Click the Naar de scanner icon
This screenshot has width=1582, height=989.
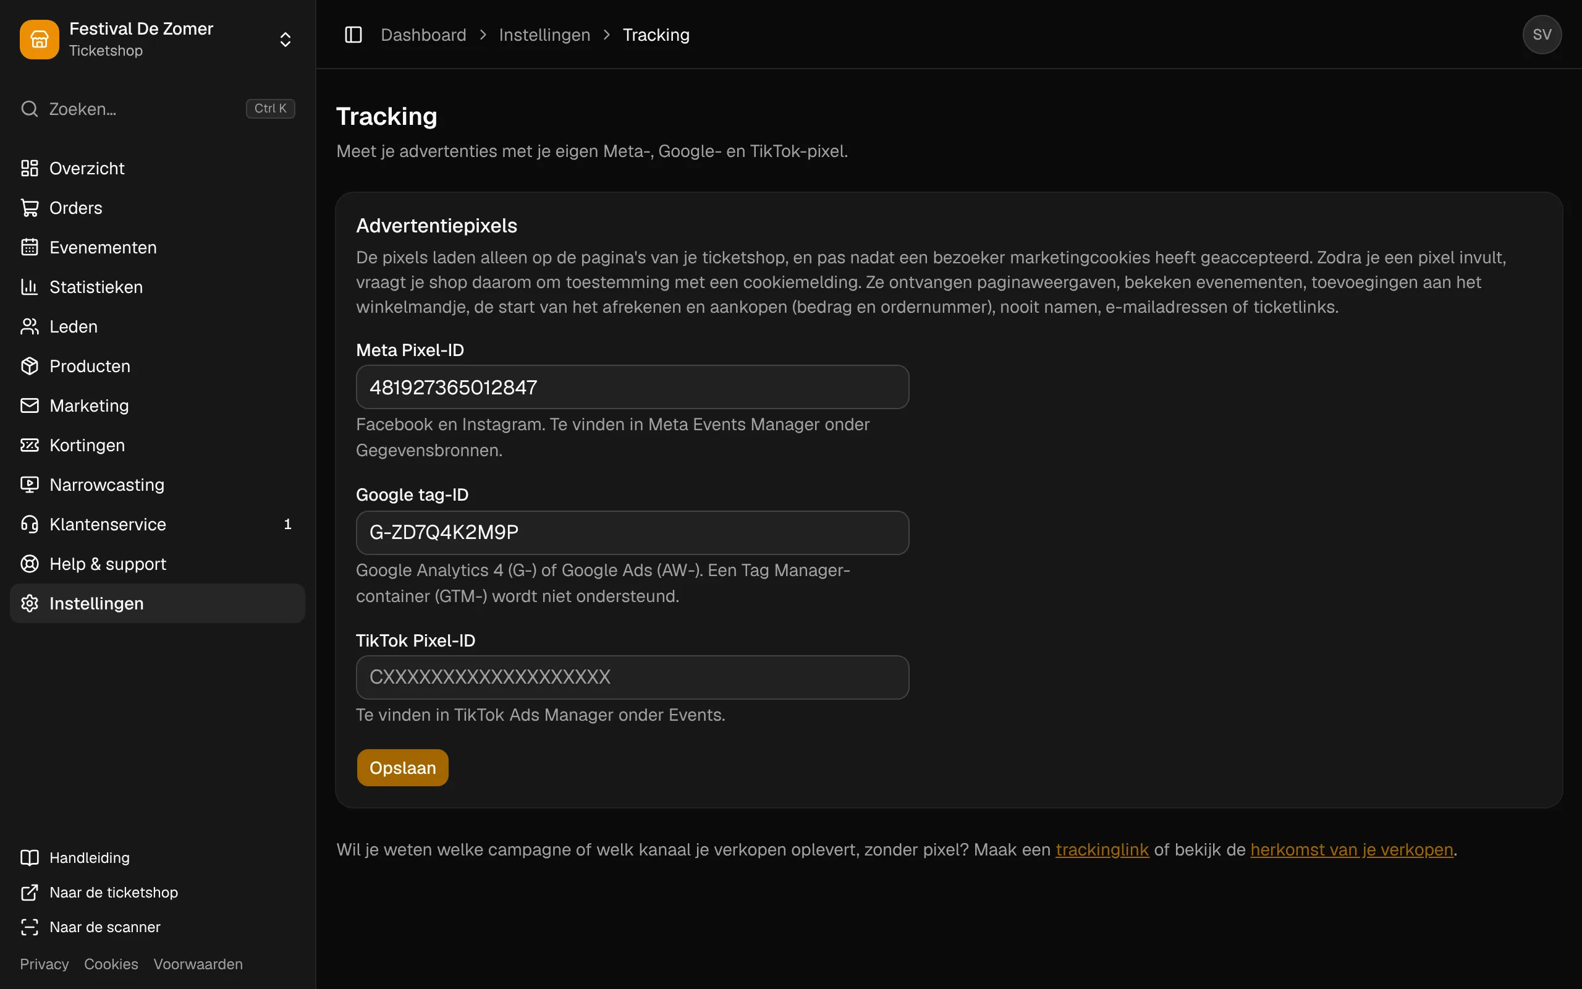click(30, 927)
